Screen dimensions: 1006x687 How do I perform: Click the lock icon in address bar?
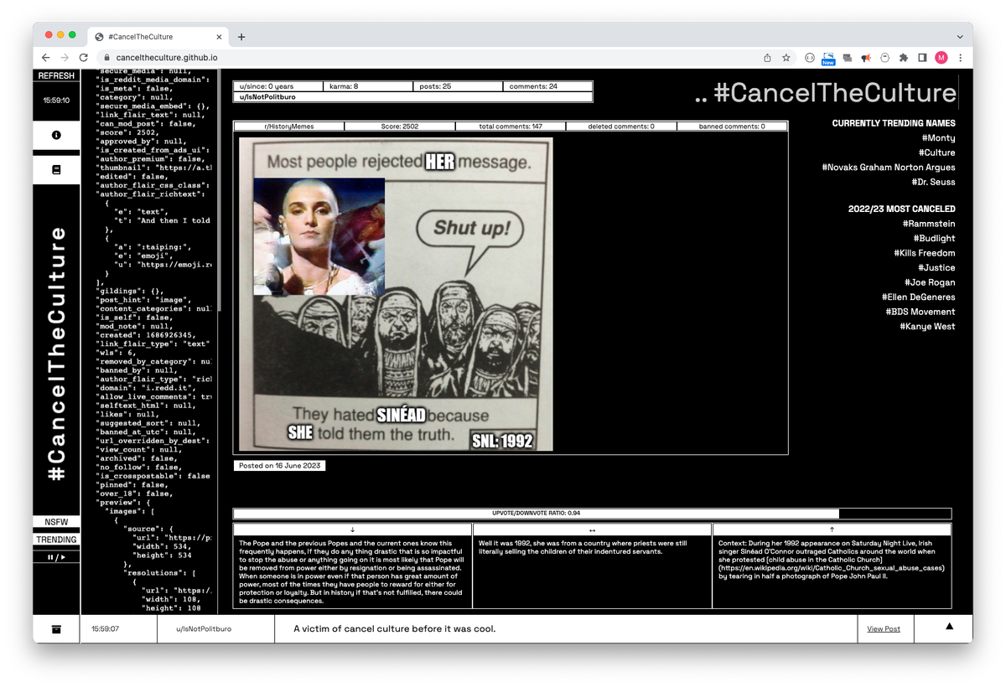point(106,58)
